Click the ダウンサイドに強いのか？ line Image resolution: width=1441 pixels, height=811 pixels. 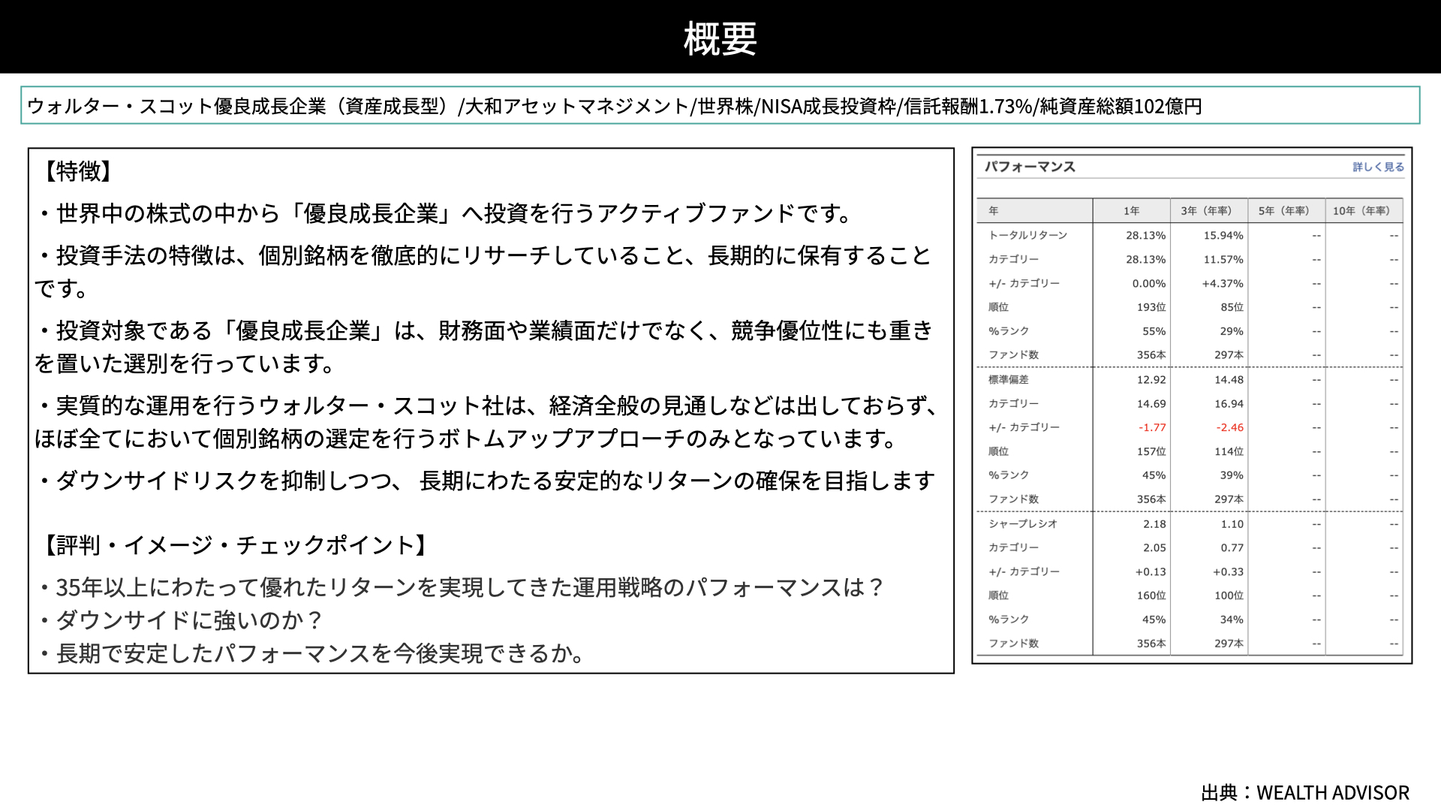point(180,620)
